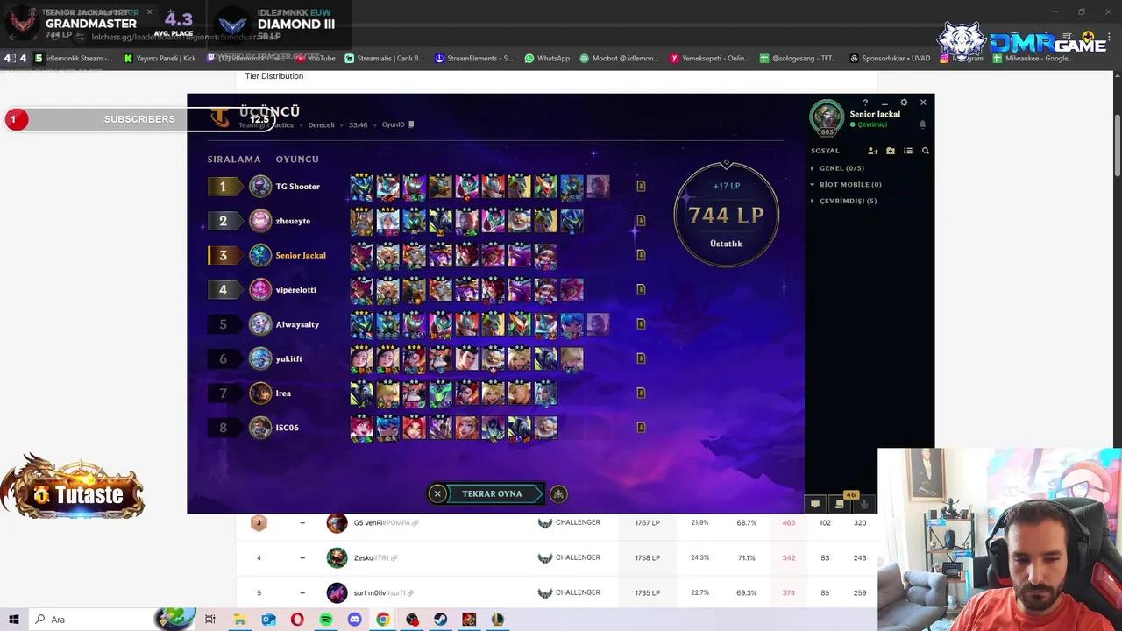Click the add folder icon in Sosyal panel
Screen dimensions: 1122x631
point(891,151)
